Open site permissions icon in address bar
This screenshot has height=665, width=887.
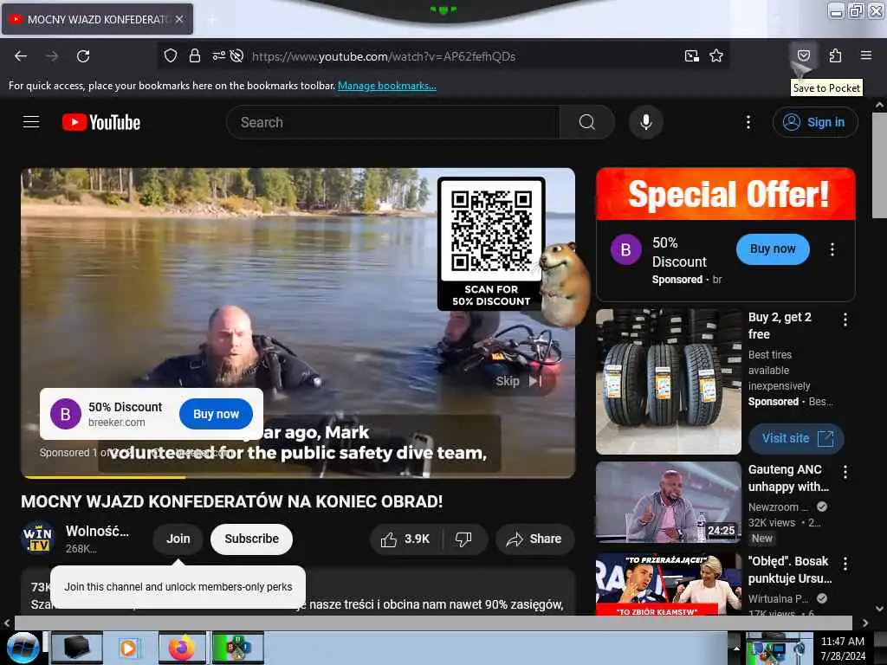tap(218, 56)
